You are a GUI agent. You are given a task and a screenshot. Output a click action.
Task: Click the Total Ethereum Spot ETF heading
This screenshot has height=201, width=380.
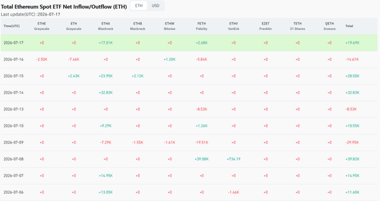tap(64, 7)
